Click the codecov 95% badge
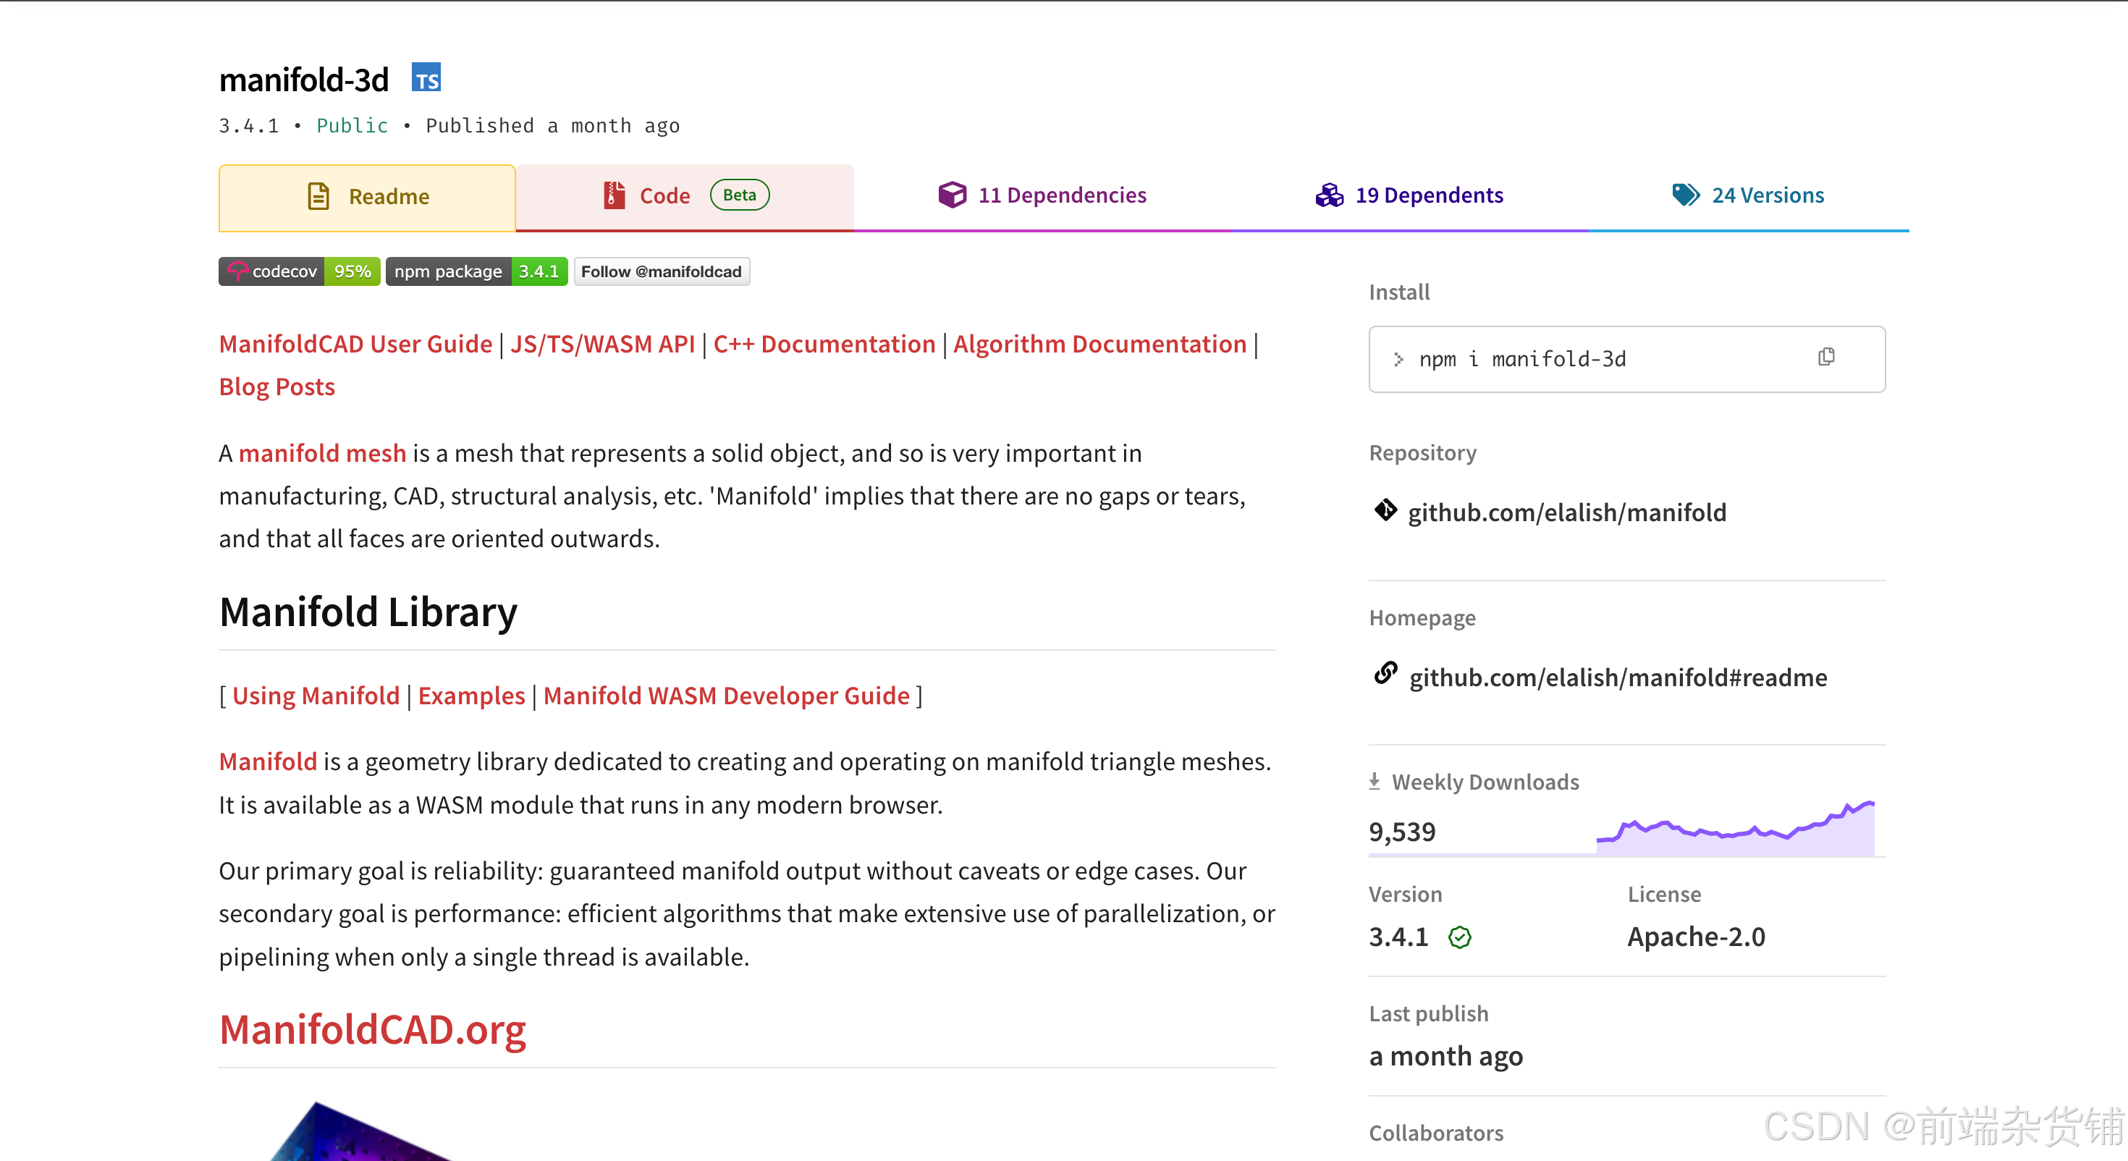The image size is (2128, 1161). [299, 272]
